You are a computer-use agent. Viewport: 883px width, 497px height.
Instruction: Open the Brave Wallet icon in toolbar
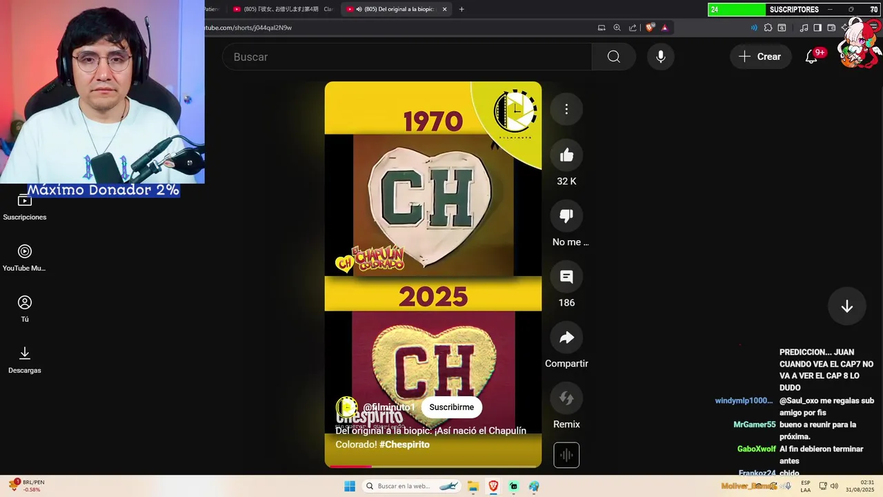coord(831,28)
